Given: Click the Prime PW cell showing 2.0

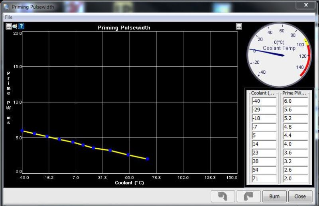Looking at the screenshot, I should pos(295,179).
